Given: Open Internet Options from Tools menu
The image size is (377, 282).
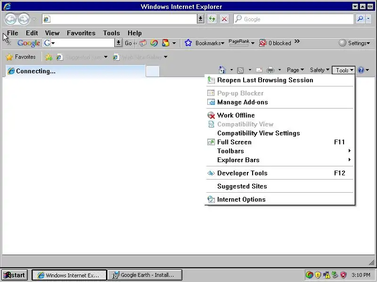Looking at the screenshot, I should (280, 199).
